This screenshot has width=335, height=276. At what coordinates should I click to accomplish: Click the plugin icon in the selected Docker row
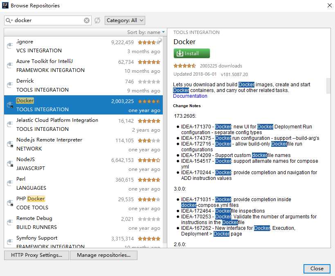(x=10, y=105)
